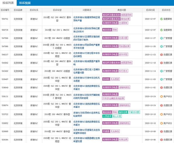Click model 2017款 260 4MATIC 动感型
This screenshot has width=174, height=143.
[57, 38]
